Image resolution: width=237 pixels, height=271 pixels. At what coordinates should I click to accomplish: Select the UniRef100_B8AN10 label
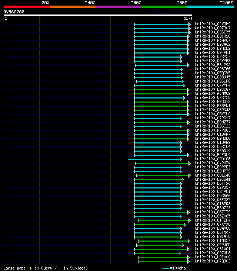tap(213, 151)
